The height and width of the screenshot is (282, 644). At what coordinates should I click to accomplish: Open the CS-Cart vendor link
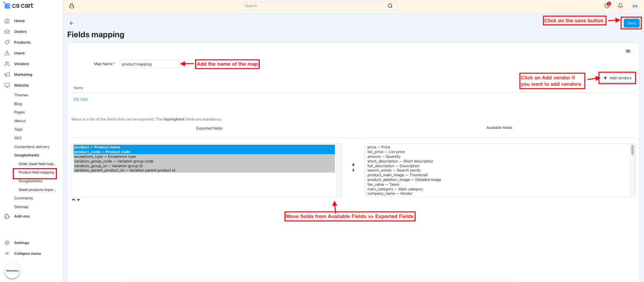81,99
